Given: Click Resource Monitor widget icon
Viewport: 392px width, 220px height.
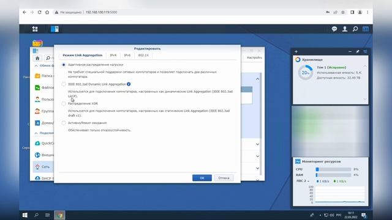Looking at the screenshot, I should [298, 161].
